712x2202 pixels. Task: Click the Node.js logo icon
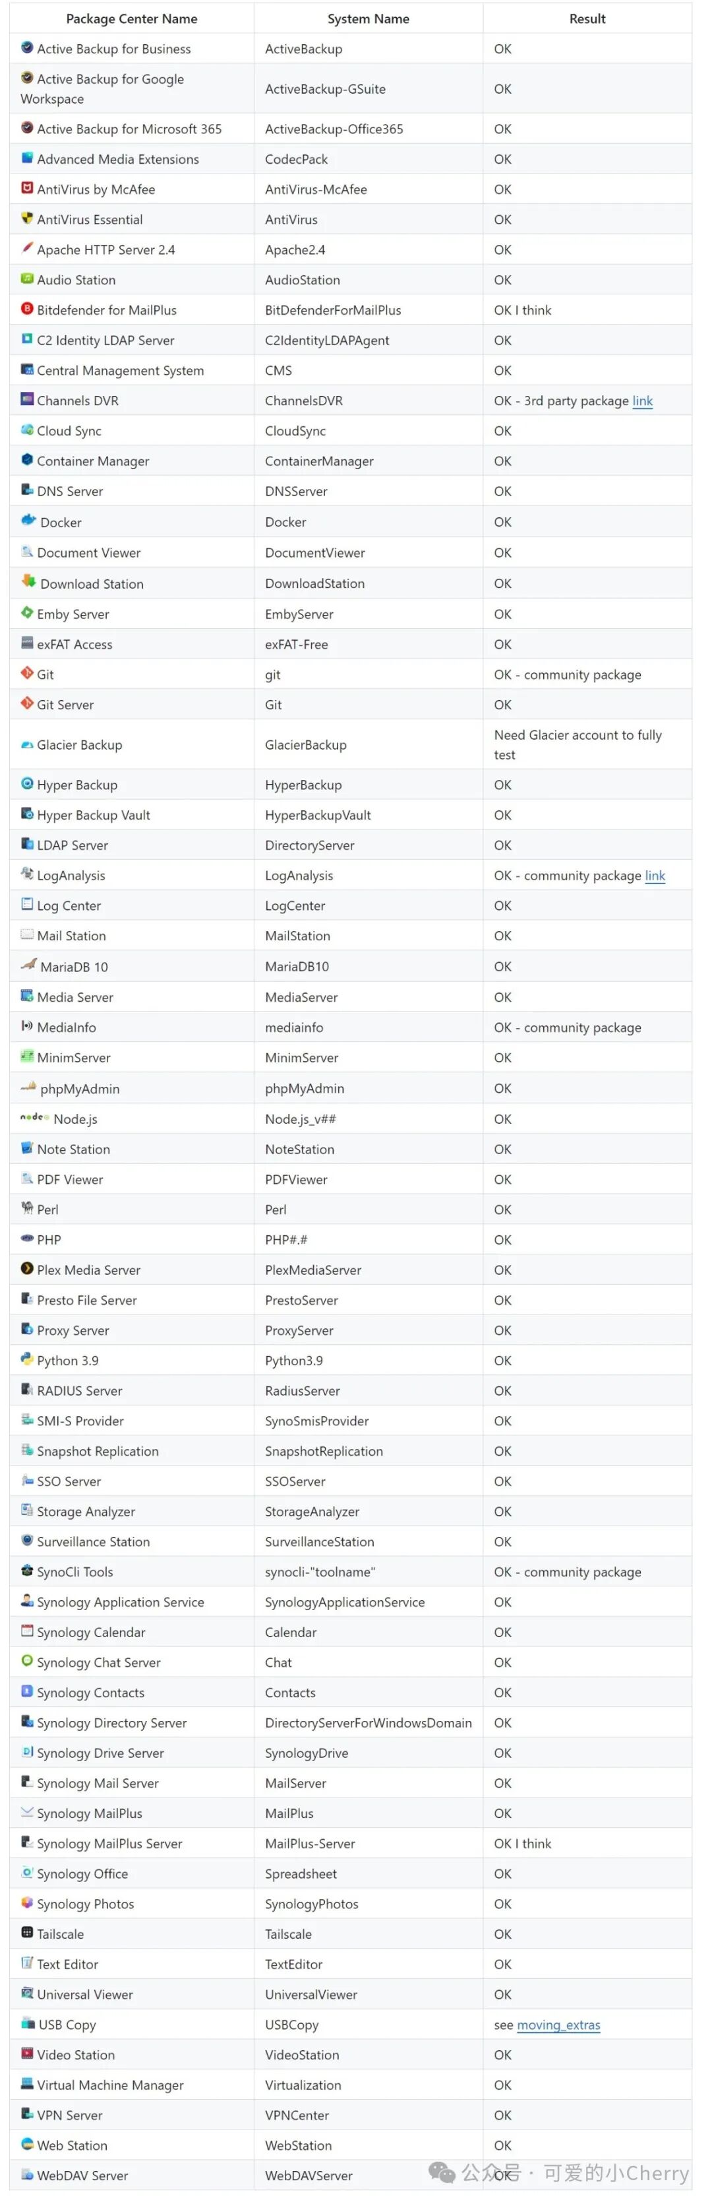click(x=35, y=1117)
